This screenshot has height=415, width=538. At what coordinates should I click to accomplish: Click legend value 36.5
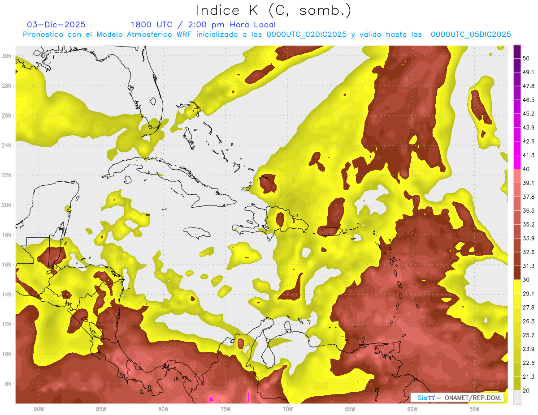(x=528, y=210)
